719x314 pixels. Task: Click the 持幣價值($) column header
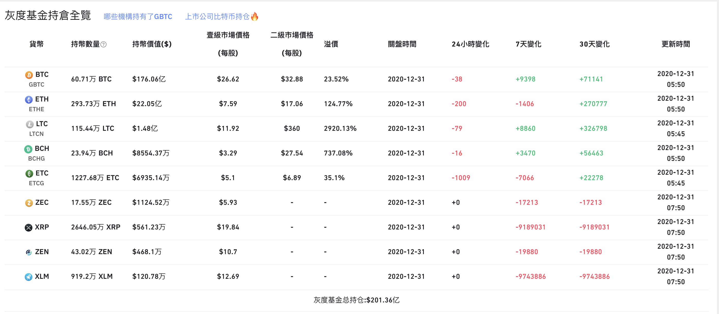[x=152, y=44]
